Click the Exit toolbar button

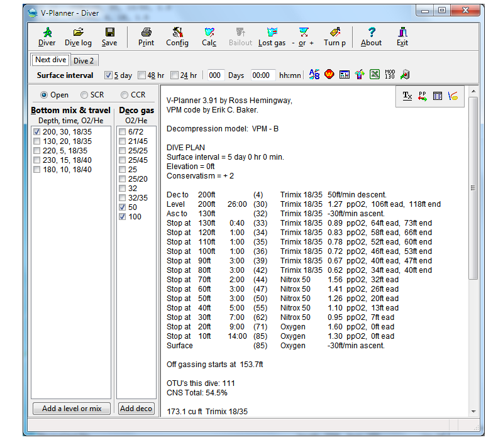[x=402, y=37]
